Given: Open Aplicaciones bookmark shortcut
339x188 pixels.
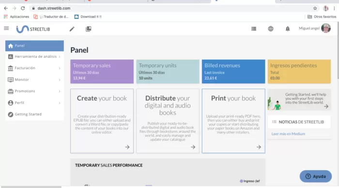Looking at the screenshot, I should point(16,16).
